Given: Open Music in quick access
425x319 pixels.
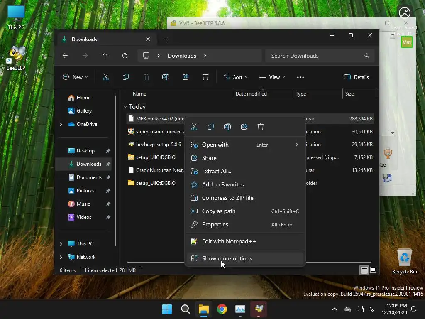Looking at the screenshot, I should click(x=83, y=204).
